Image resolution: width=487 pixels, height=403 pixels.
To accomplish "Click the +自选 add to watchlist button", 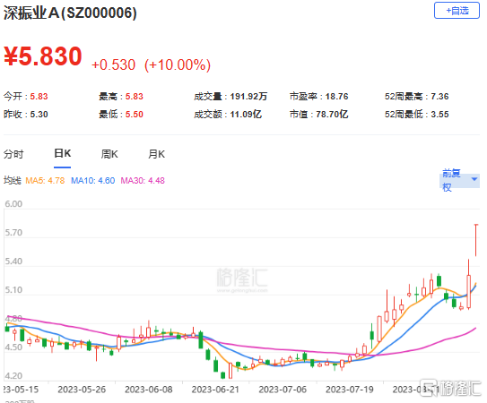I will click(457, 11).
